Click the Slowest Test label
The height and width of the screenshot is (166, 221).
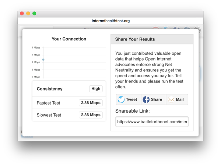(49, 115)
